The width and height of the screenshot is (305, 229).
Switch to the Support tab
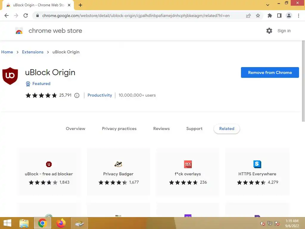(194, 129)
